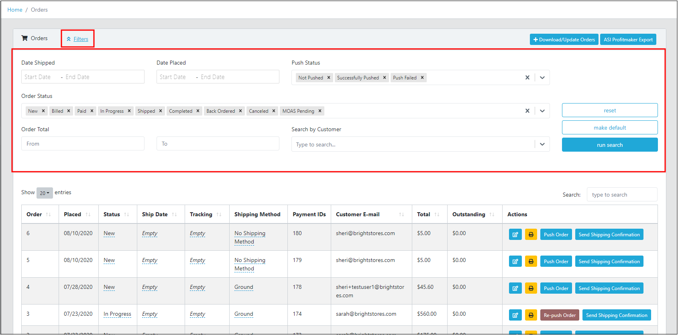Click Empty tracking for order 4
Screen dimensions: 678x335
click(x=197, y=287)
